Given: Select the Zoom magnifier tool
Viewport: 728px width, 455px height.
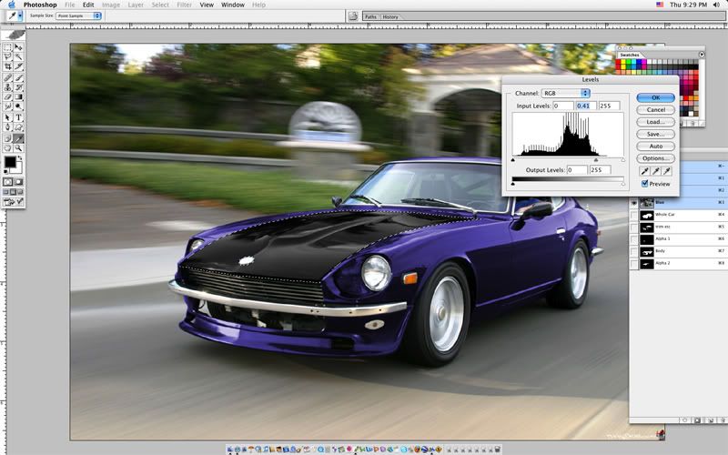Looking at the screenshot, I should point(20,147).
